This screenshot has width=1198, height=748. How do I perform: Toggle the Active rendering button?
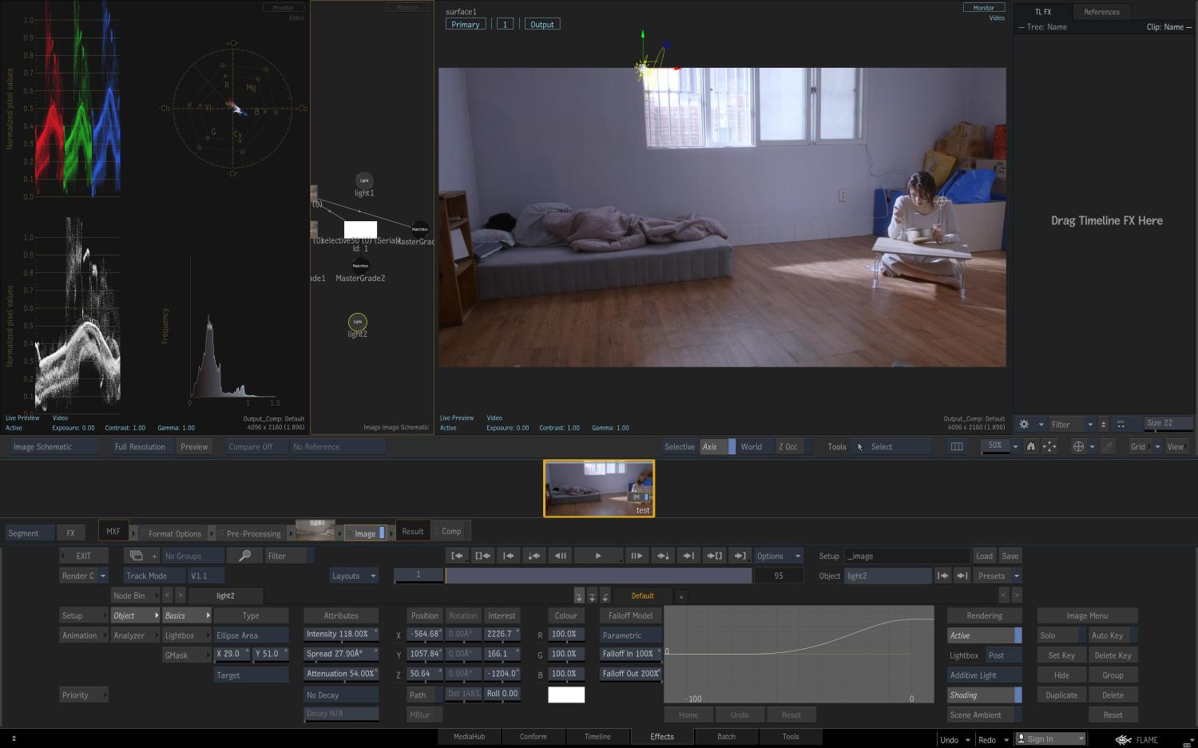click(x=984, y=635)
